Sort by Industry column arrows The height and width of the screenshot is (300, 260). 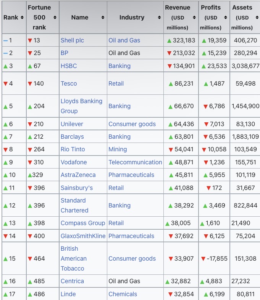click(x=159, y=18)
